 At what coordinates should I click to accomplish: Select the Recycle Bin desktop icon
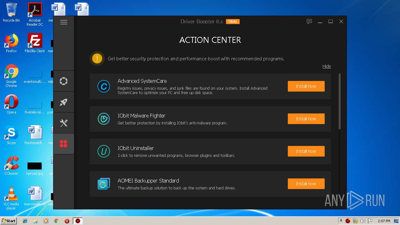(11, 12)
